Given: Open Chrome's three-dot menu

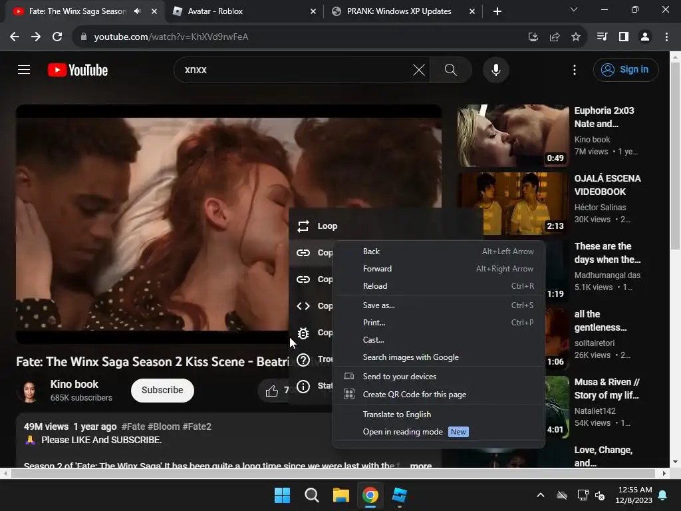Looking at the screenshot, I should point(666,37).
